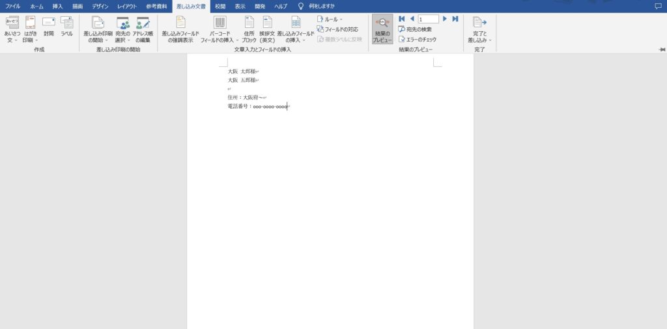
Task: Open the あいさつ文 greeting menu
Action: tap(12, 29)
